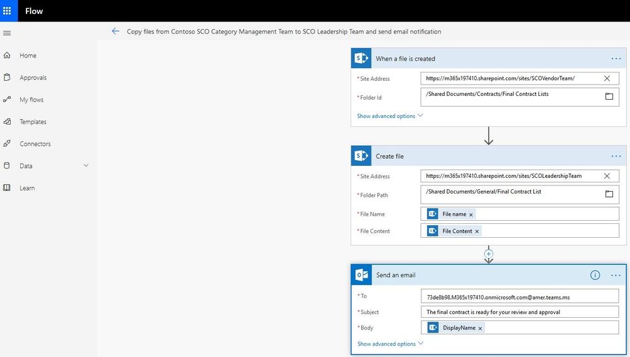
Task: Click the Templates icon in sidebar
Action: tap(7, 121)
